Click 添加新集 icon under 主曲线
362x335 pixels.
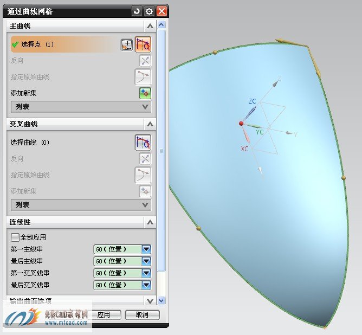tap(145, 93)
